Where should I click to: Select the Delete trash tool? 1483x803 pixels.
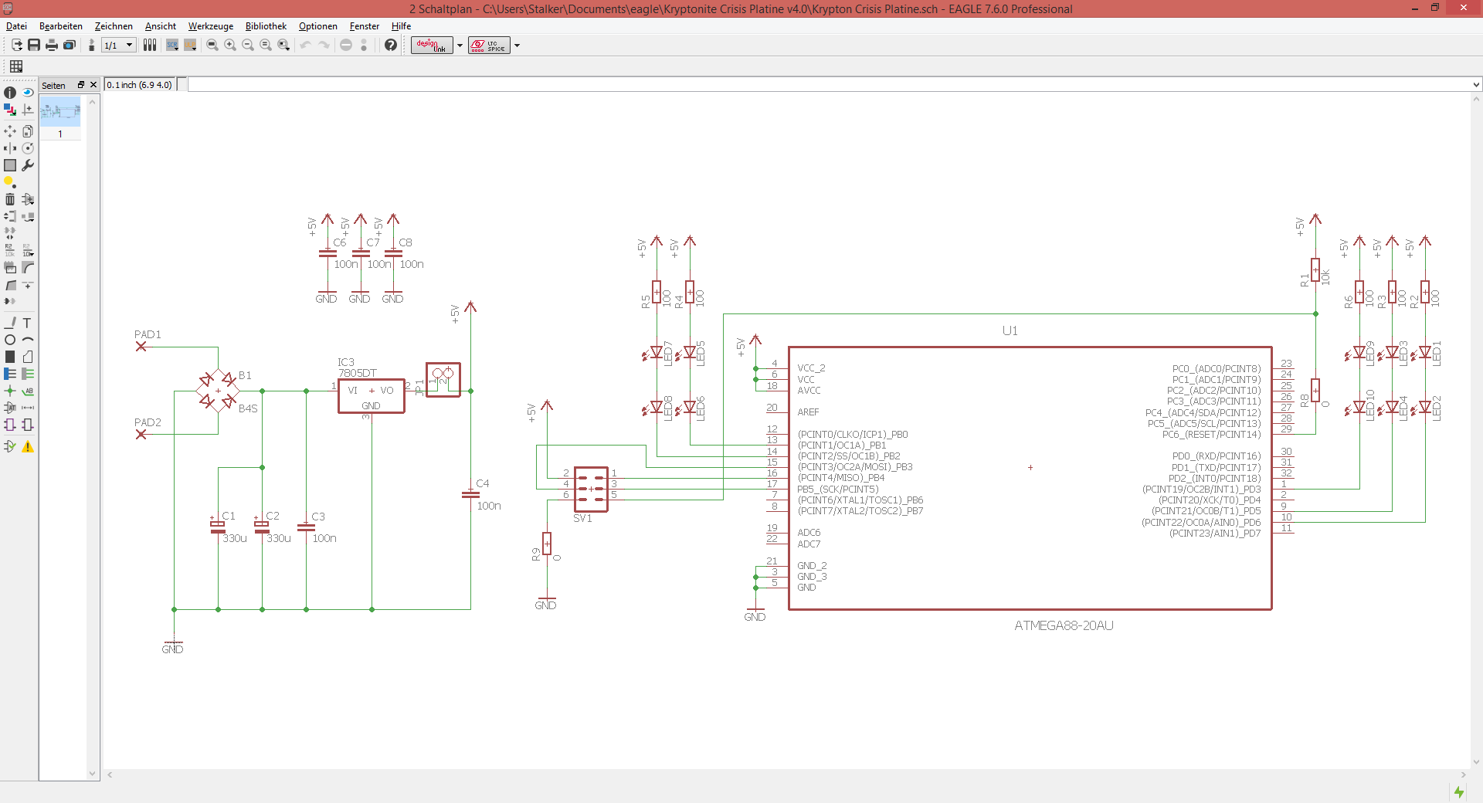pyautogui.click(x=10, y=199)
